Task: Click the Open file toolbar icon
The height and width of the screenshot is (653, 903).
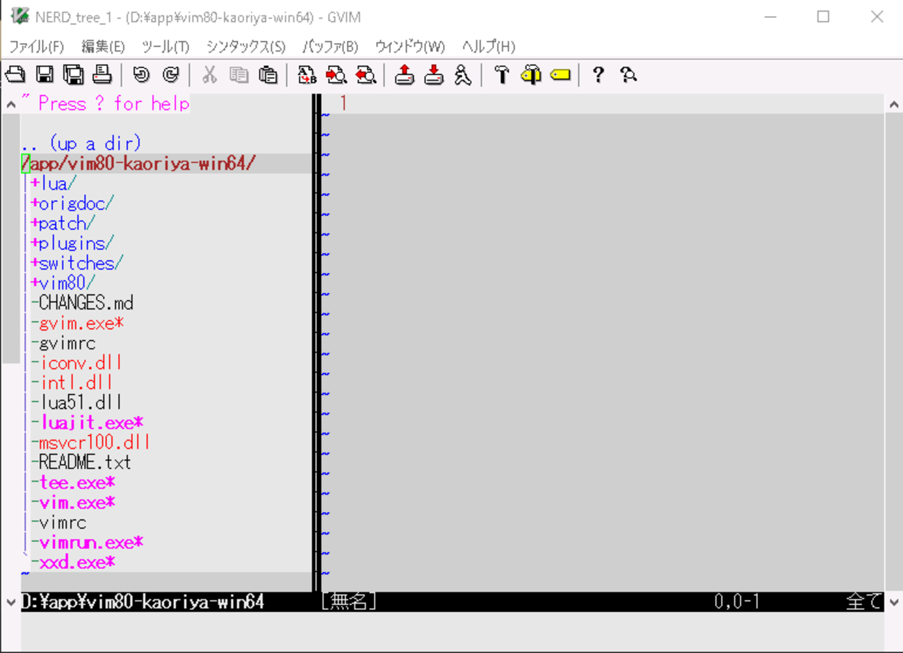Action: point(15,74)
